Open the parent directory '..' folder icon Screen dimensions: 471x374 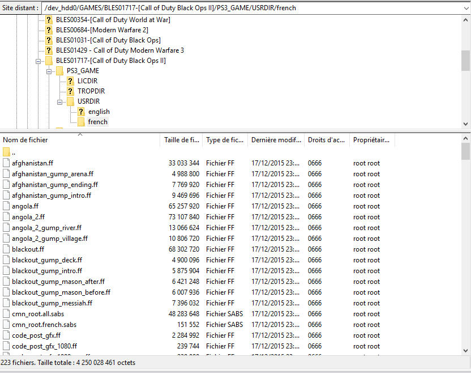tap(6, 152)
